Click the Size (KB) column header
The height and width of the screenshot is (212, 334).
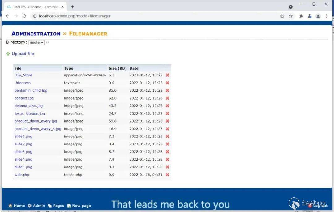click(118, 68)
